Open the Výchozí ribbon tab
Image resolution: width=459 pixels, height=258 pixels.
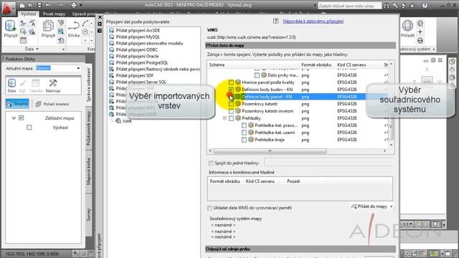(29, 14)
